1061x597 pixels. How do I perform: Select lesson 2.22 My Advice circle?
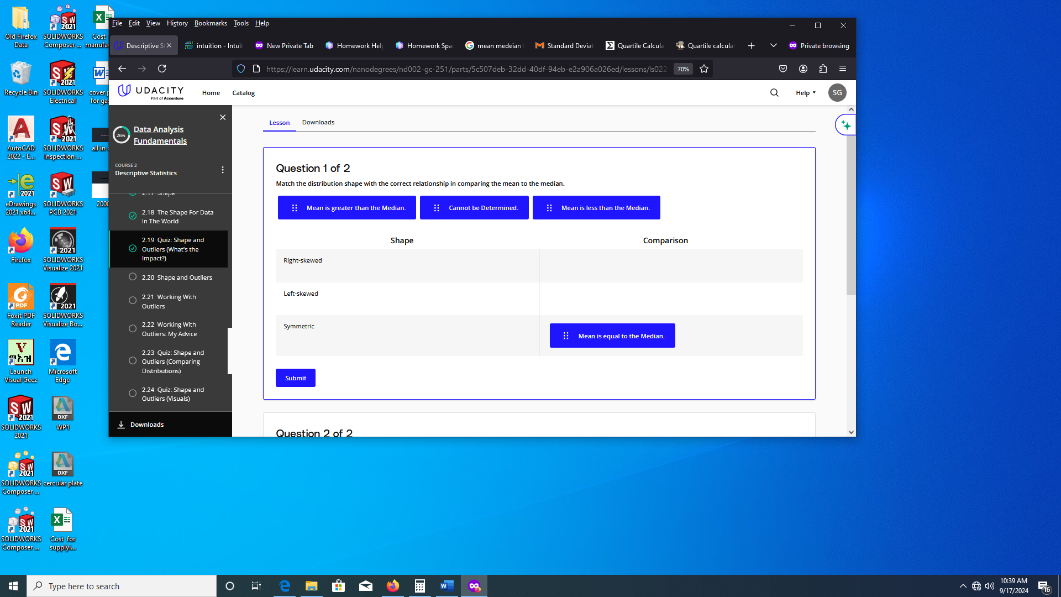133,328
